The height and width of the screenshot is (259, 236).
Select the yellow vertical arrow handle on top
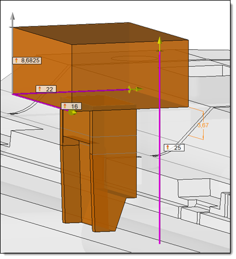(x=160, y=44)
